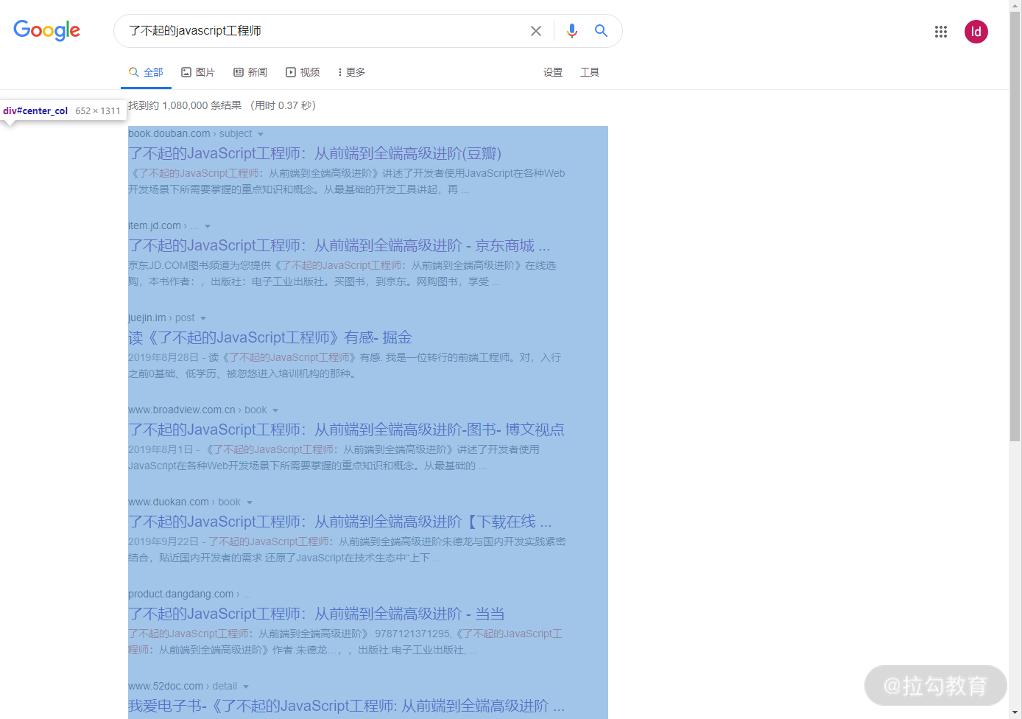Click the product.dangdang.com URL breadcrumb

click(189, 594)
